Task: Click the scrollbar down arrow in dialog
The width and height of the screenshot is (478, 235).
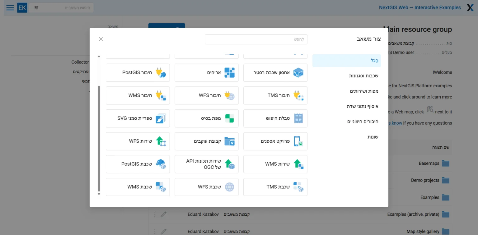Action: tap(99, 194)
